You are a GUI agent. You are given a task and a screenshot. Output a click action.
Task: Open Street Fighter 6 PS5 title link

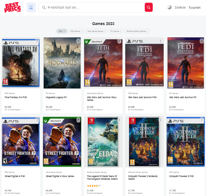(x=15, y=176)
